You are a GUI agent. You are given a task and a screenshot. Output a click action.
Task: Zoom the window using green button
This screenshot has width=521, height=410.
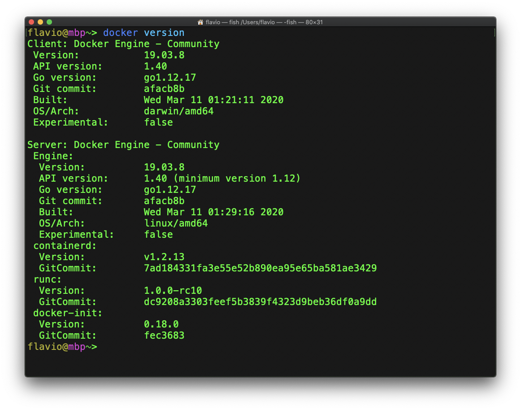pos(49,22)
